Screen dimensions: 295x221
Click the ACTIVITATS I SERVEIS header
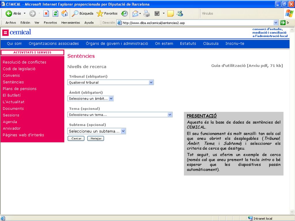(x=32, y=52)
